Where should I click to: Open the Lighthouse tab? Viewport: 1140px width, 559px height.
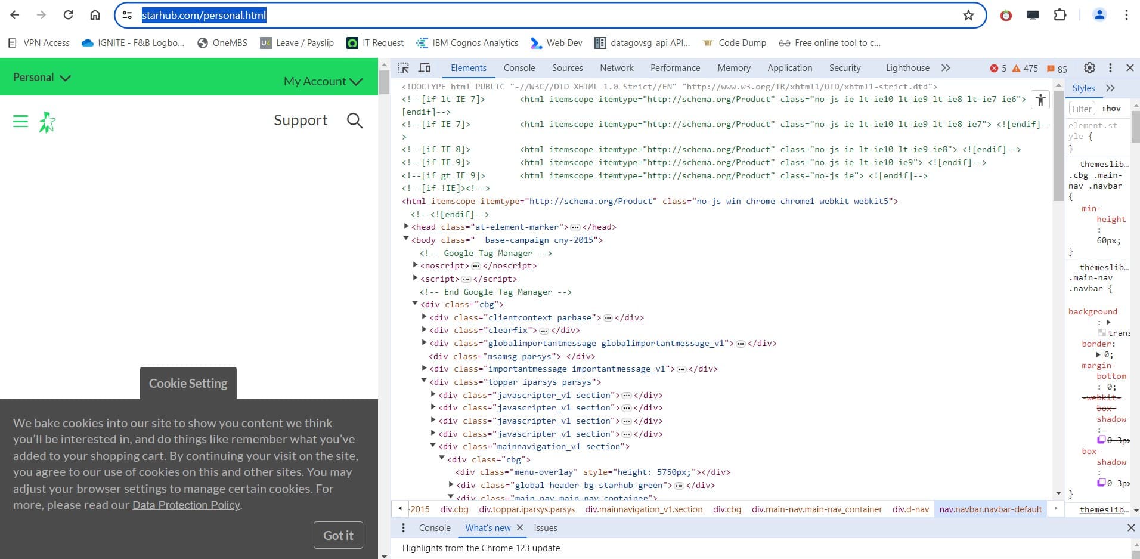click(907, 68)
